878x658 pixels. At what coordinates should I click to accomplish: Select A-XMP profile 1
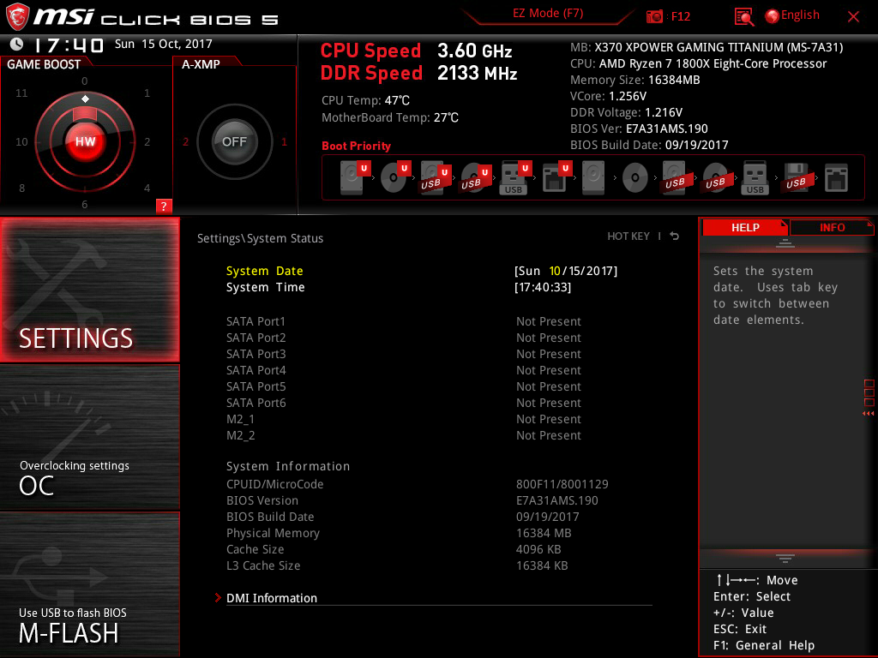(284, 141)
